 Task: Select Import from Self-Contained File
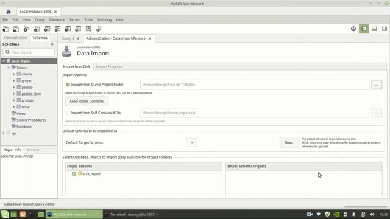68,113
